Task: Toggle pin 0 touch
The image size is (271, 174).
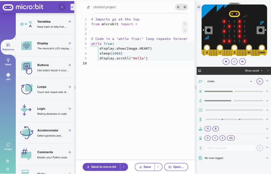Action: click(208, 138)
